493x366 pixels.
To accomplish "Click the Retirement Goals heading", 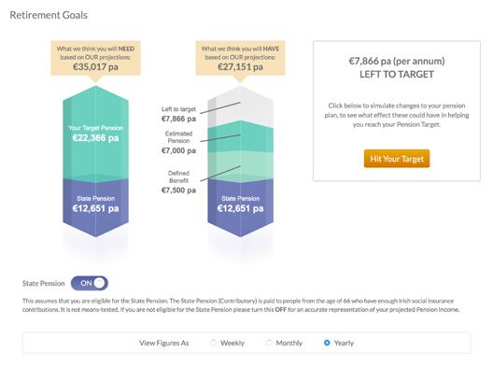I will pyautogui.click(x=49, y=15).
